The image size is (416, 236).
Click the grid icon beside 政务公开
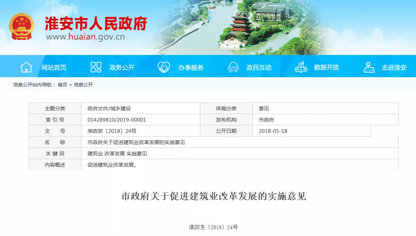tap(96, 67)
